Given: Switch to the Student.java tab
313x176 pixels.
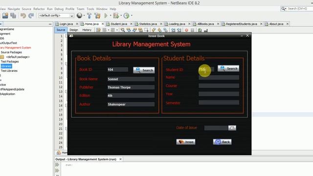Looking at the screenshot, I should point(119,24).
